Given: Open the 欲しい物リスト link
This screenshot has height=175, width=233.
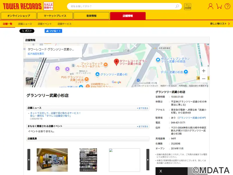Looking at the screenshot, I should 220,24.
